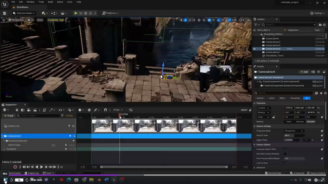The height and width of the screenshot is (184, 328).
Task: Select the Streaming filter tab in Details
Action: 295,98
